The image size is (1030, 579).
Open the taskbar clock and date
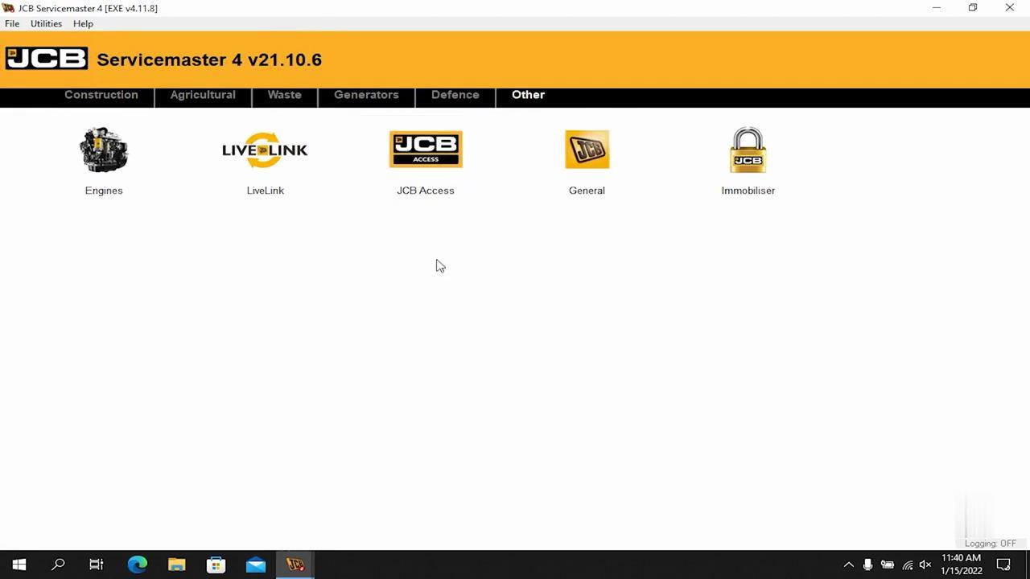961,565
